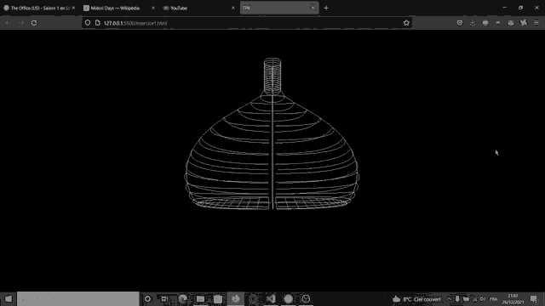The height and width of the screenshot is (306, 545).
Task: Show hidden system tray icons
Action: pyautogui.click(x=449, y=299)
